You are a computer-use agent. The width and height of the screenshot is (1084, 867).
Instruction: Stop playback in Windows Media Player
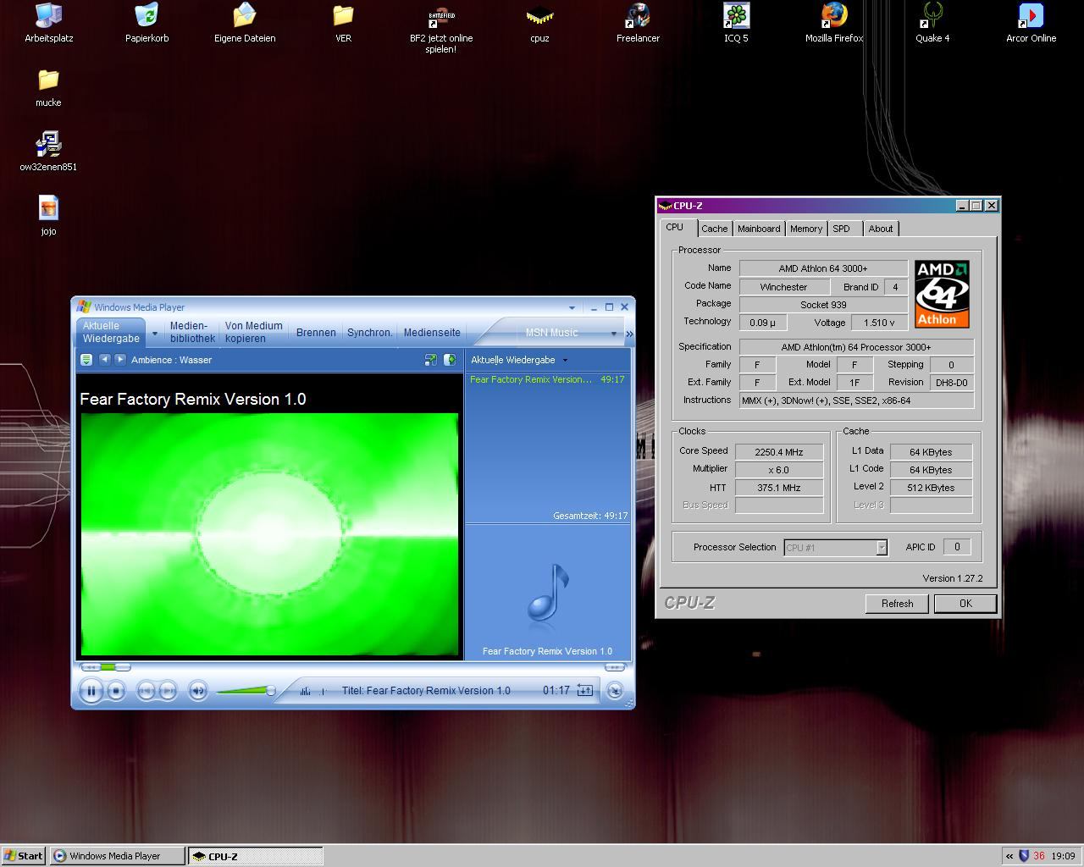pos(117,691)
